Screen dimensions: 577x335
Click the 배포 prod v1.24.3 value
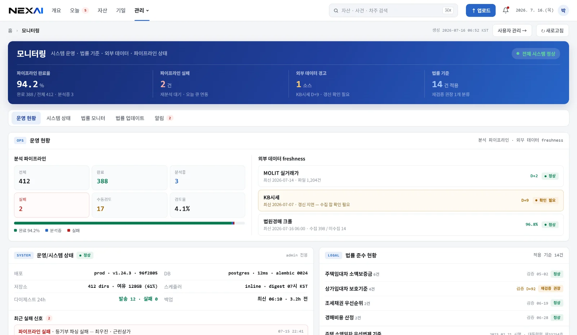click(x=126, y=273)
